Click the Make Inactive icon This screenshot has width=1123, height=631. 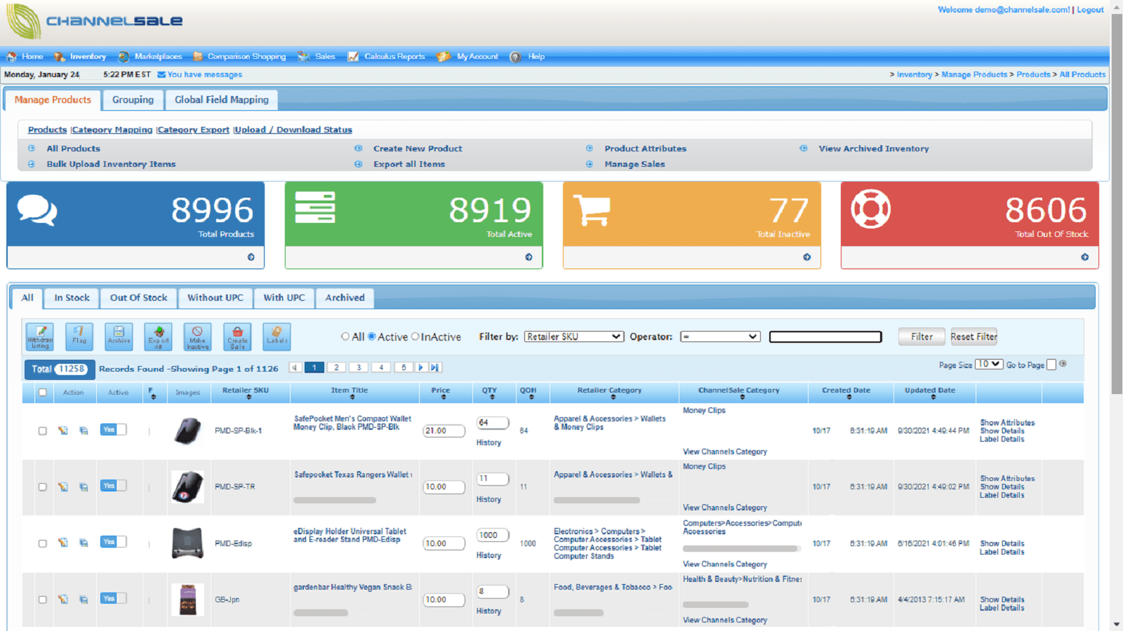[197, 337]
